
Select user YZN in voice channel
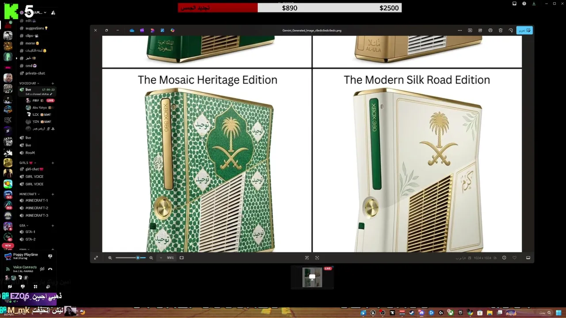39,121
